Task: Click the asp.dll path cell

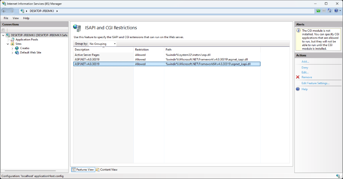Action: coord(188,55)
